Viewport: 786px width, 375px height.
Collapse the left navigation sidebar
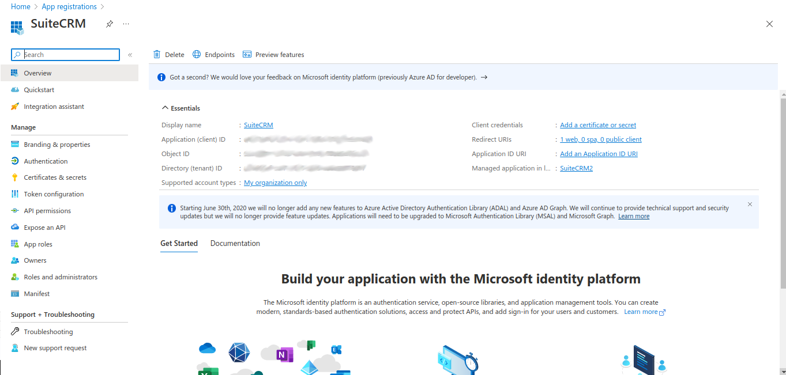tap(130, 54)
